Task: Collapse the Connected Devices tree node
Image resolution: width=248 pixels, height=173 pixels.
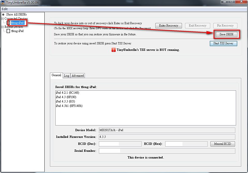Action: click(x=2, y=19)
